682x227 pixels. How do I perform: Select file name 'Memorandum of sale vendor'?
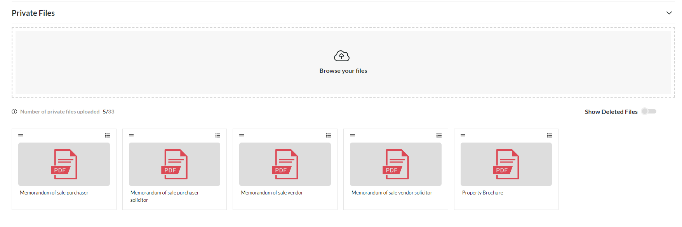tap(272, 193)
